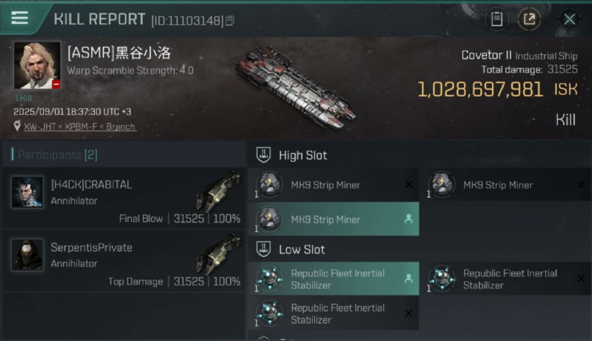The image size is (592, 341).
Task: Close the kill report window
Action: (569, 19)
